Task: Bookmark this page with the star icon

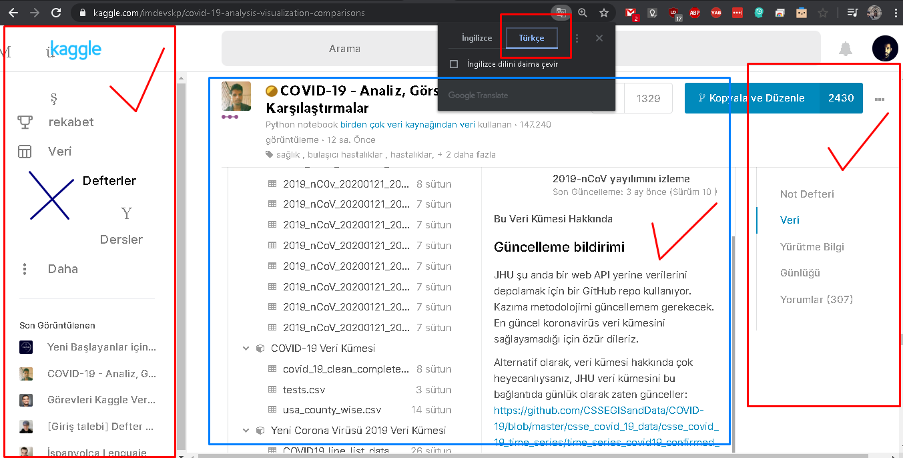Action: pyautogui.click(x=604, y=13)
